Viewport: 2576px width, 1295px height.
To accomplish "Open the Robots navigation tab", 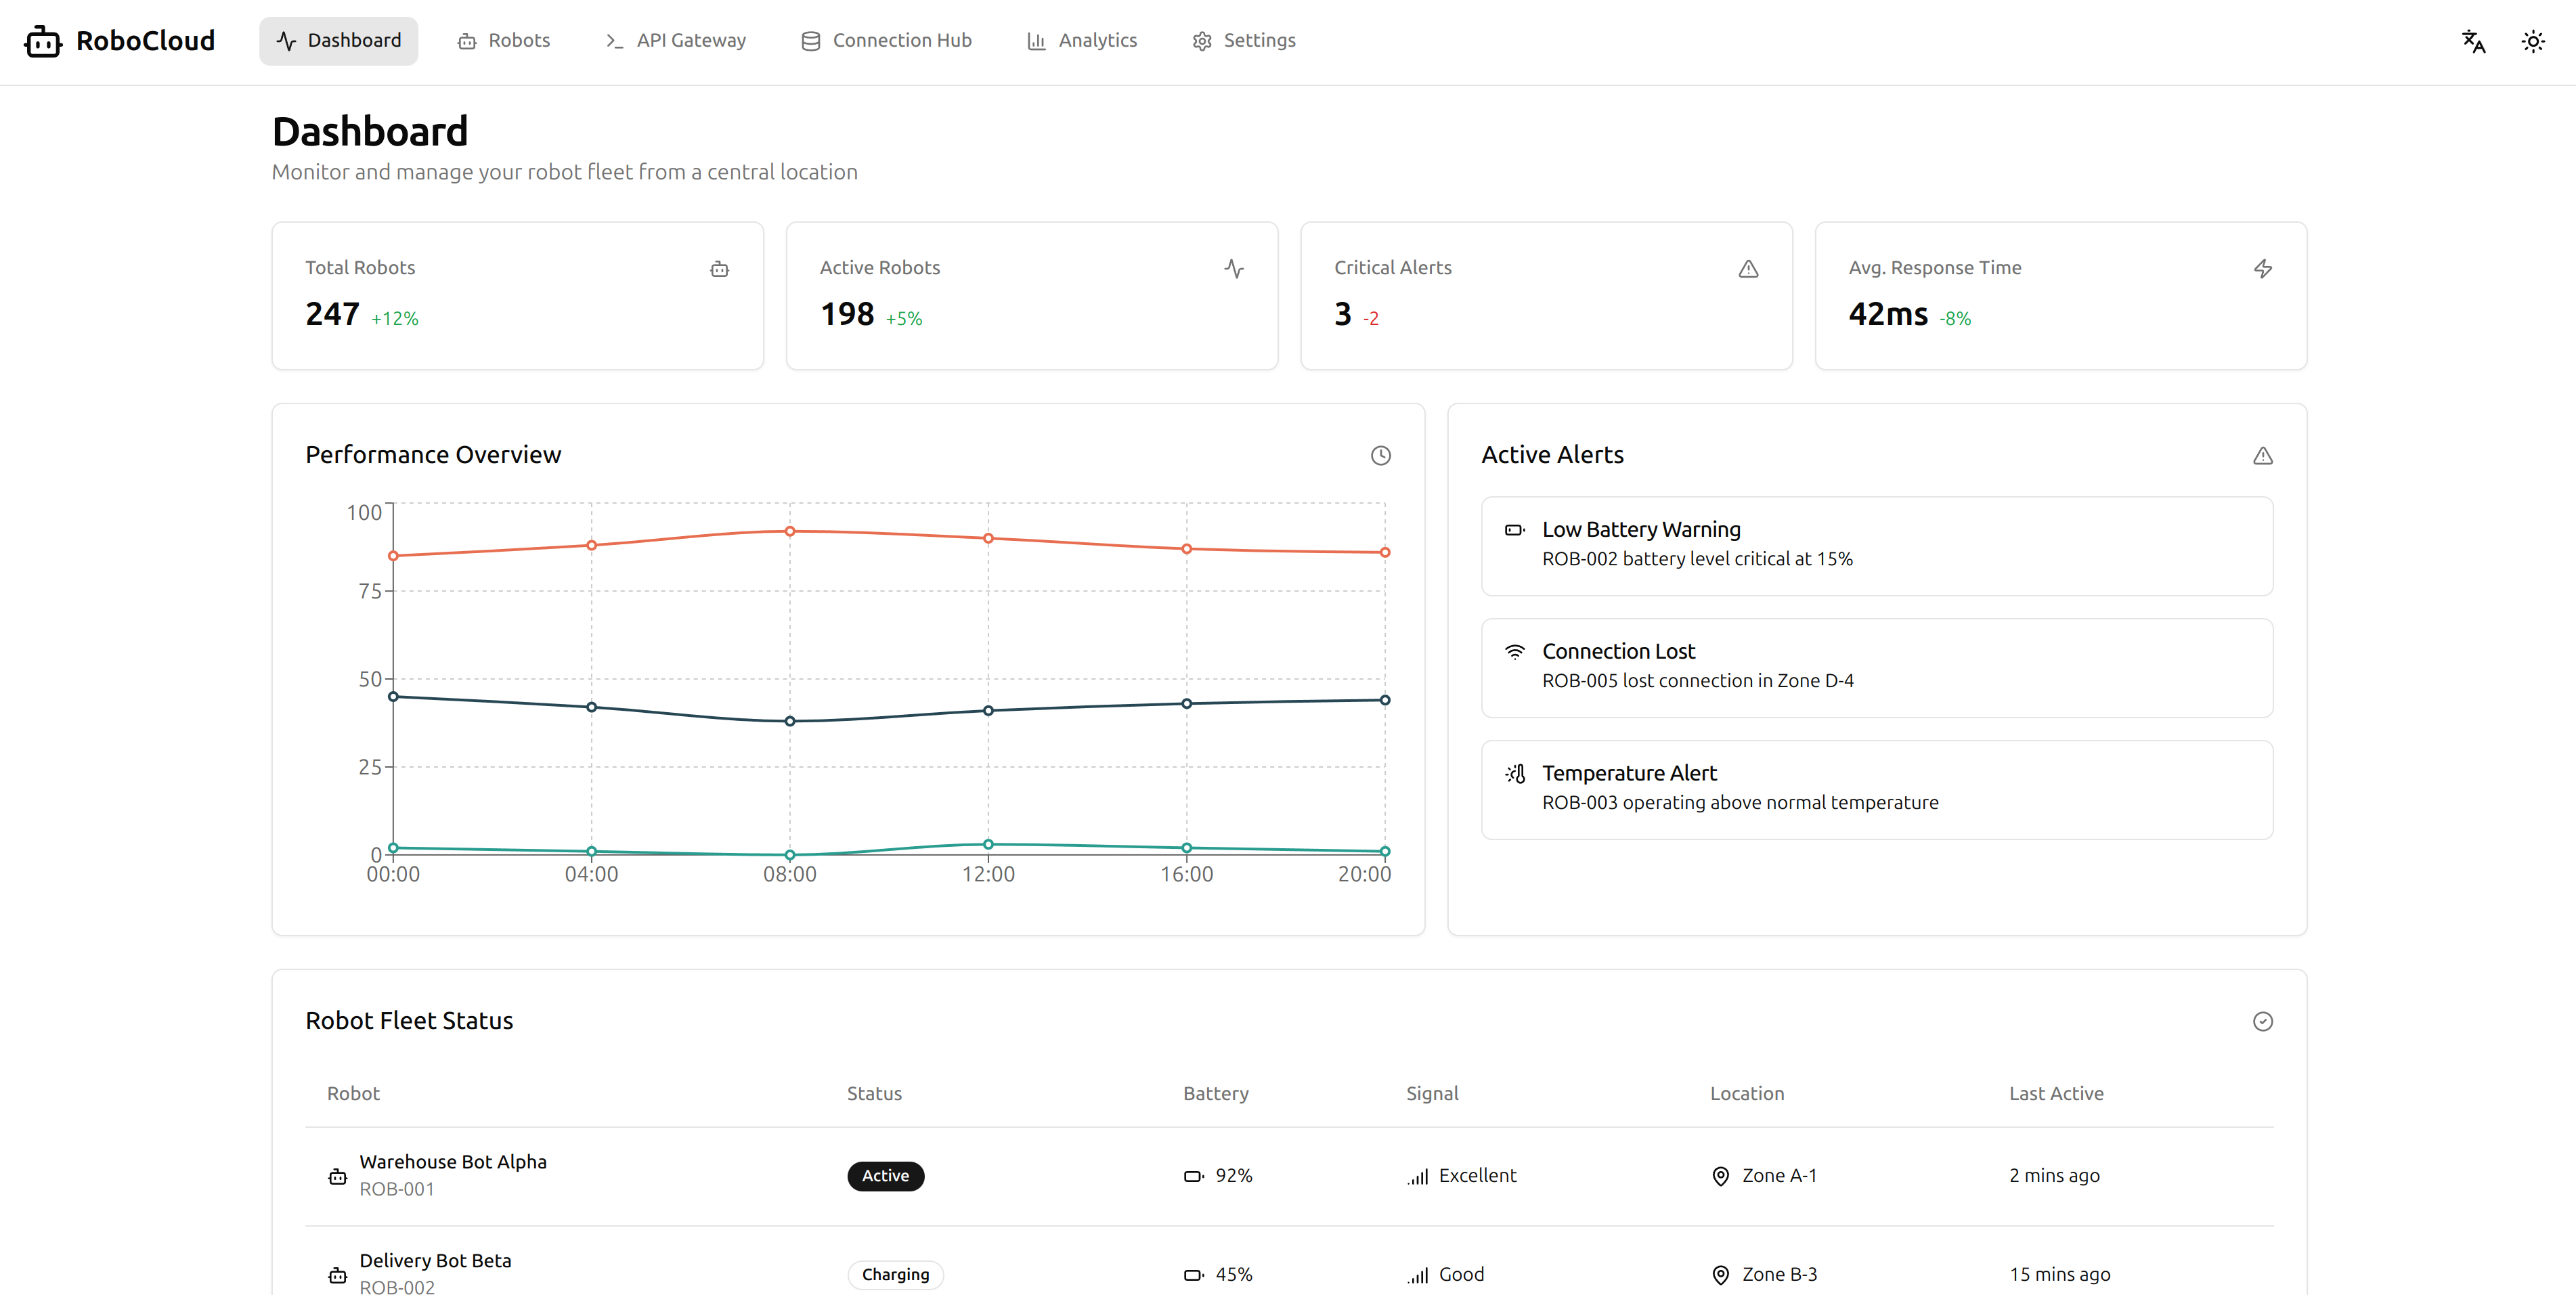I will pyautogui.click(x=504, y=41).
